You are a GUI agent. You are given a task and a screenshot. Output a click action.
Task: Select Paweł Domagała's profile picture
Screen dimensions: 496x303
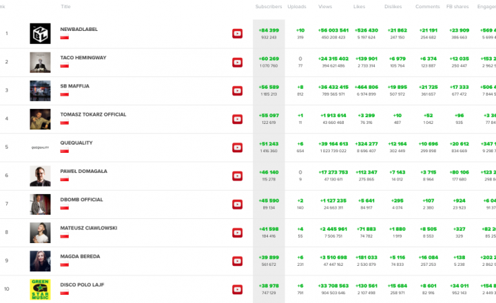coord(40,176)
